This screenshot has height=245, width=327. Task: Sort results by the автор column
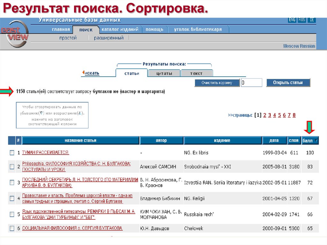pyautogui.click(x=161, y=140)
